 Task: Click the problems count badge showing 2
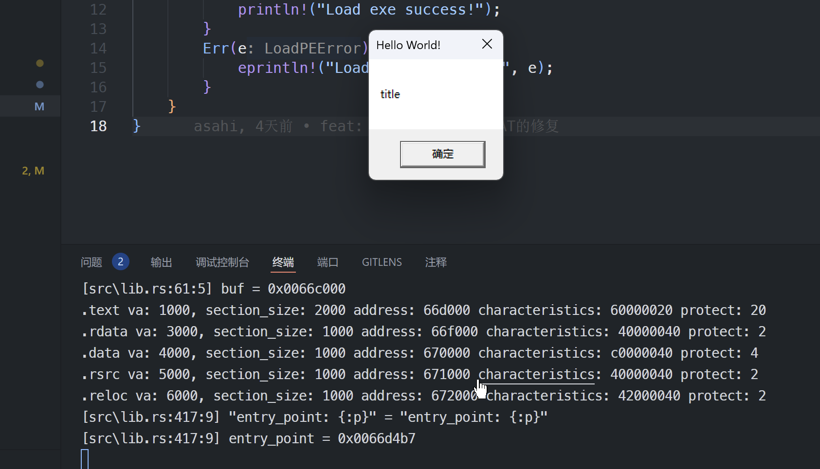pos(120,262)
